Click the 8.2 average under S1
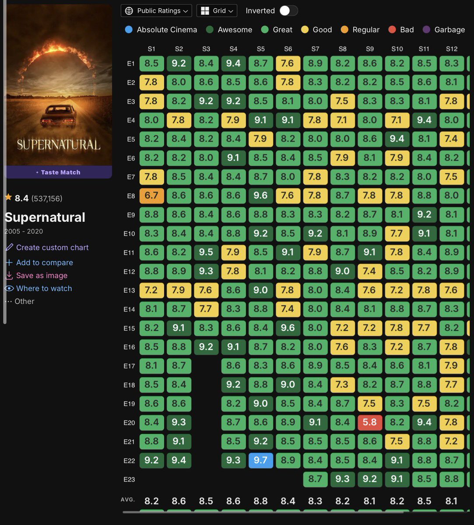Viewport: 474px width, 525px height. click(x=151, y=500)
